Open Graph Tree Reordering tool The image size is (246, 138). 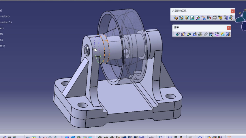coord(209,18)
